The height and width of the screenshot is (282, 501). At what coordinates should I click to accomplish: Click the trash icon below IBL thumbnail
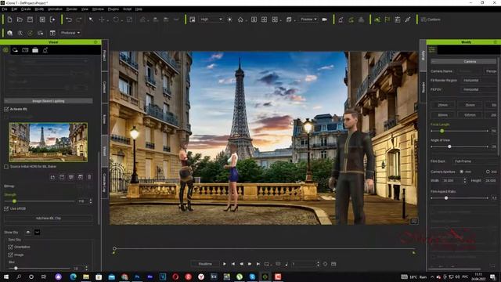coord(89,177)
